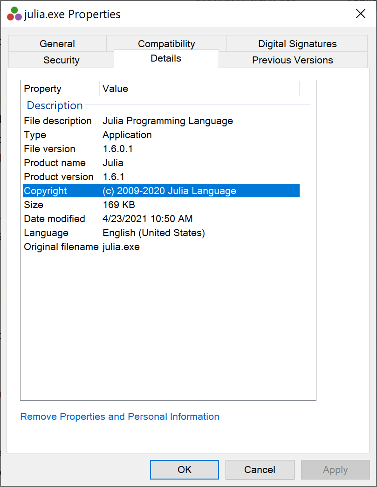Screen dimensions: 377x487
Task: Open Remove Properties and Personal Information link
Action: tap(120, 417)
